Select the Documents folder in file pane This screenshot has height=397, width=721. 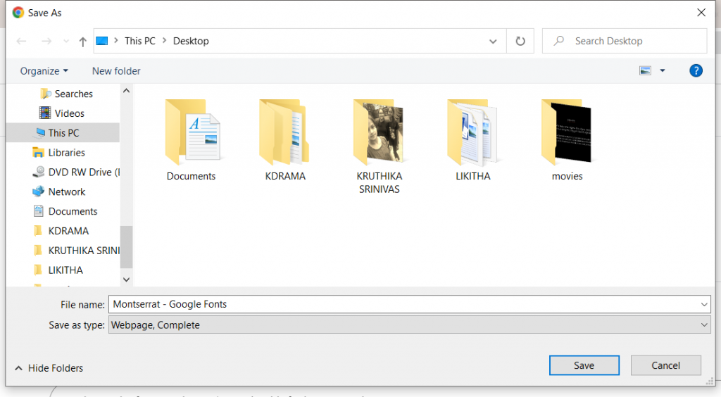[192, 132]
